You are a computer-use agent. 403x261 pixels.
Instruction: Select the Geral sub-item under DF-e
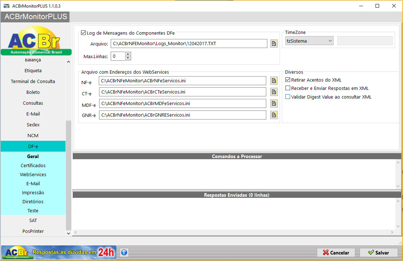[x=33, y=156]
